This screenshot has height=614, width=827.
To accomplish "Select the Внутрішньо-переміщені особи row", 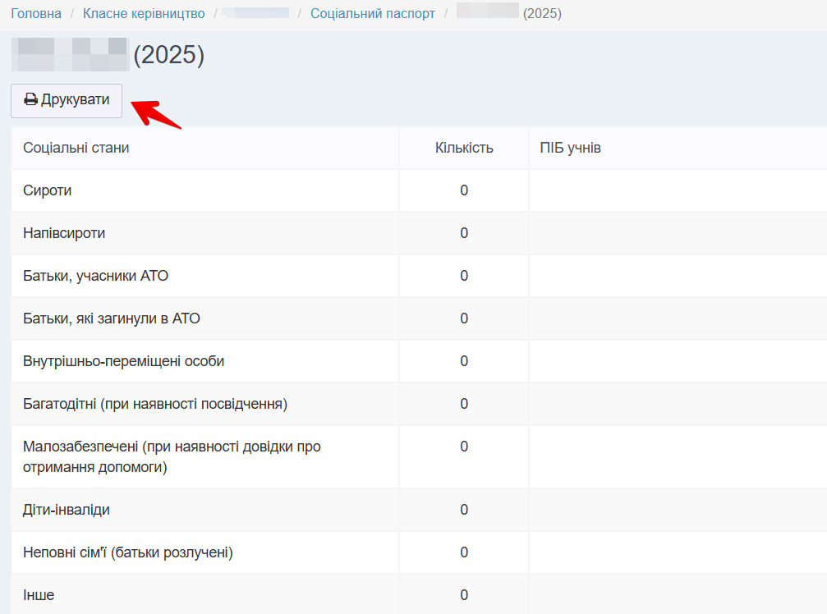I will (123, 361).
